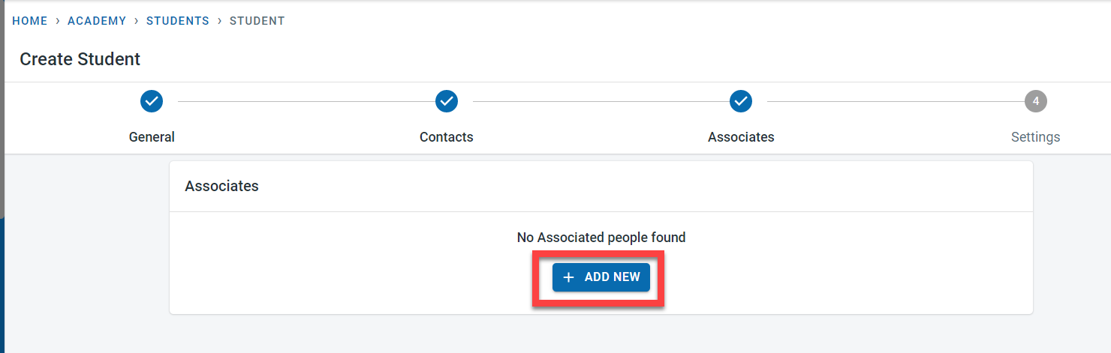Navigate to the STUDENTS breadcrumb link
The width and height of the screenshot is (1111, 353).
point(178,21)
